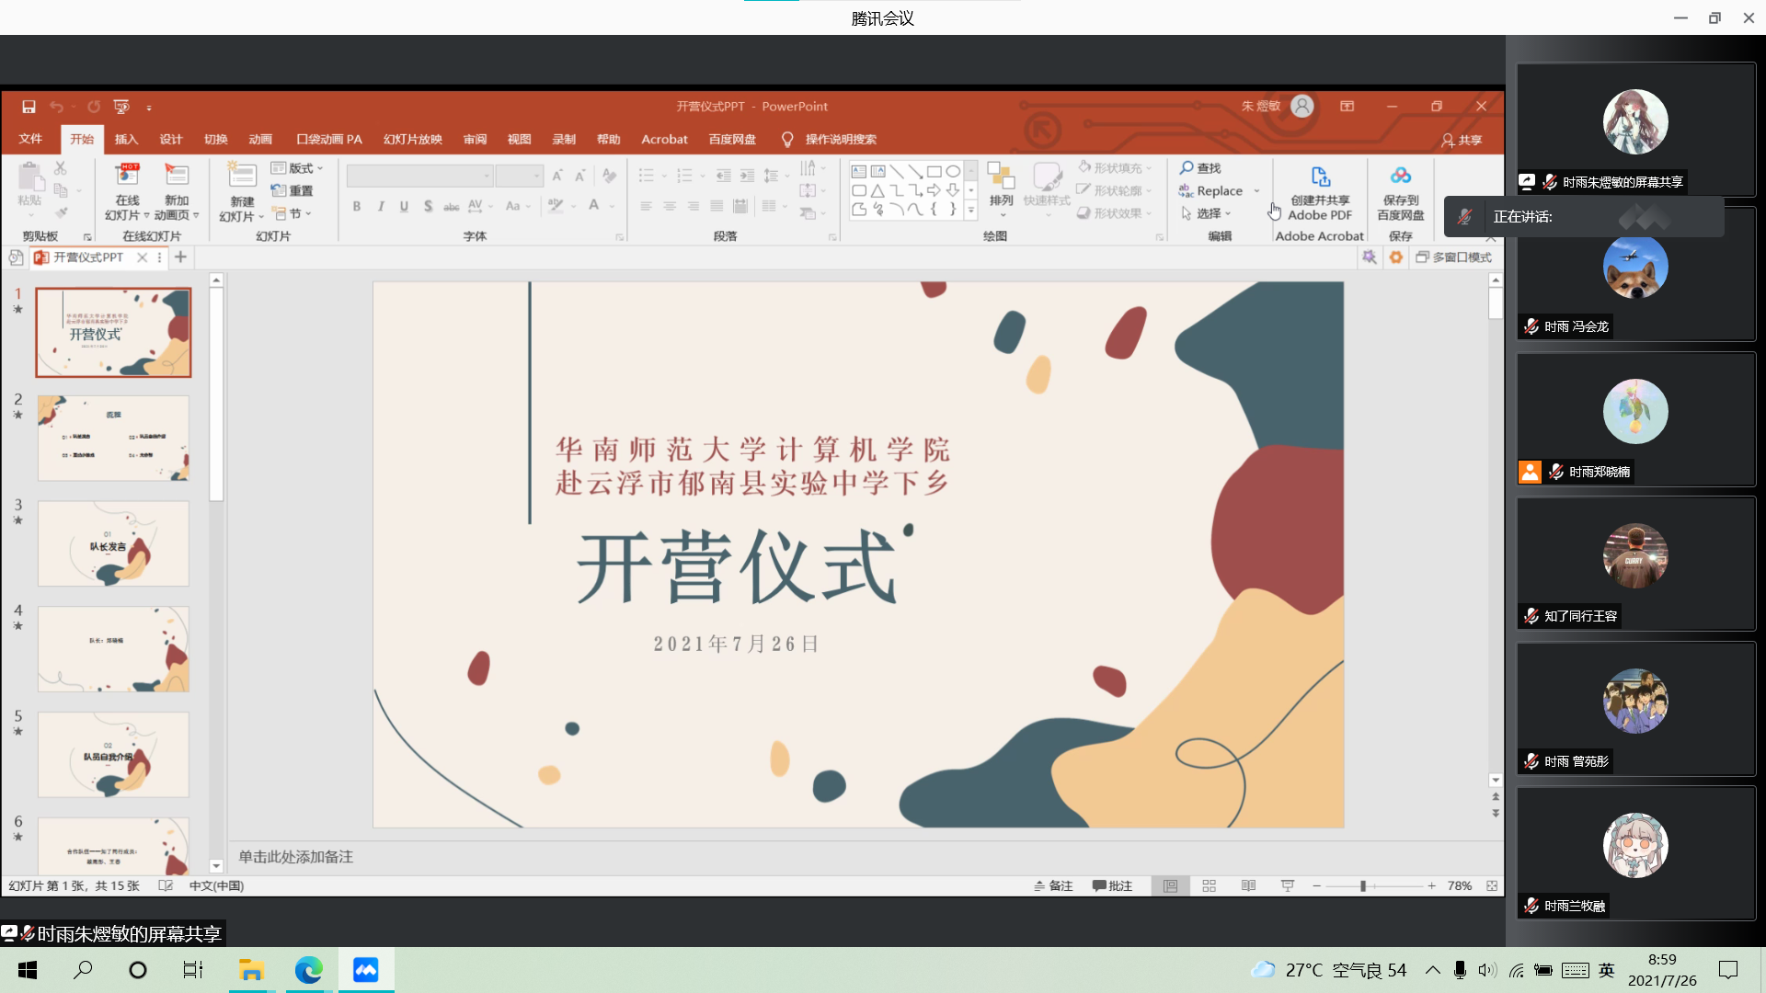The height and width of the screenshot is (993, 1766).
Task: Switch to the 动画 ribbon tab
Action: tap(260, 139)
